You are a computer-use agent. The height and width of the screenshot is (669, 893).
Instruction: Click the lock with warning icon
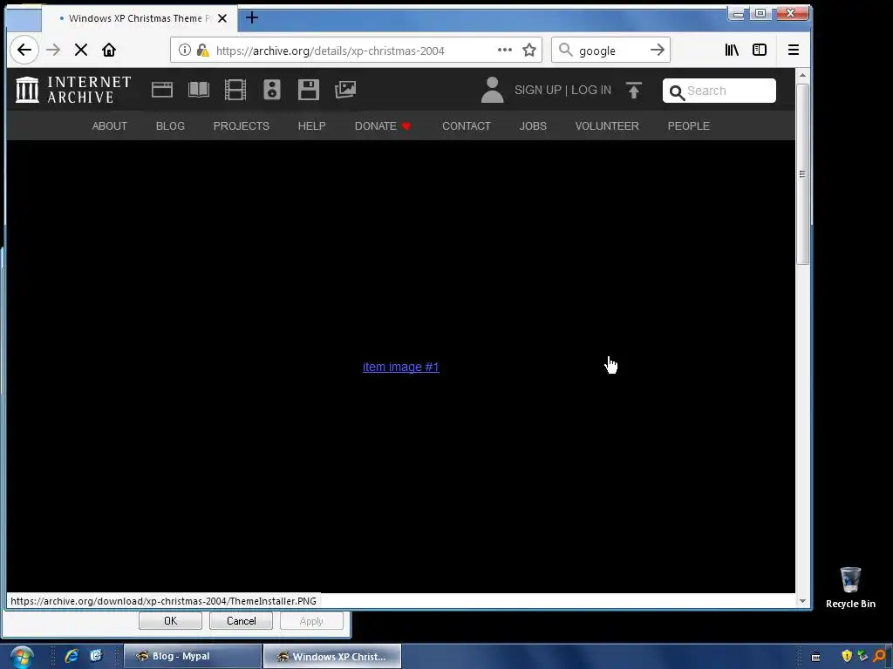202,50
